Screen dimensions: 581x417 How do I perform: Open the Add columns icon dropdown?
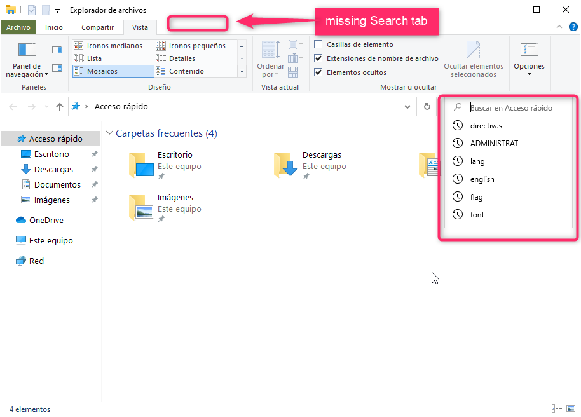coord(295,58)
